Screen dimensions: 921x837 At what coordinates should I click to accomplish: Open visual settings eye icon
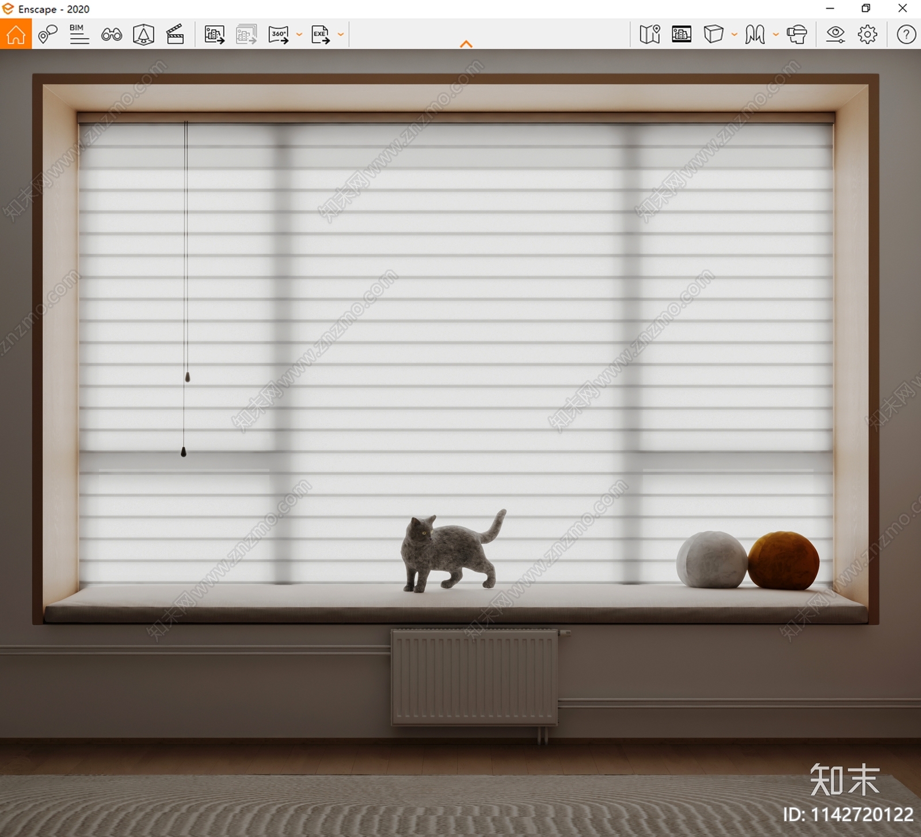coord(835,35)
